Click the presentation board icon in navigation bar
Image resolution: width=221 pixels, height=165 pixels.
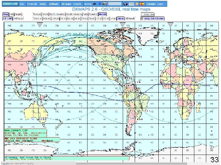tap(105, 4)
